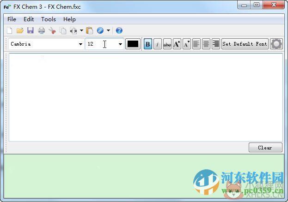
Task: Maximize the FX Chem 3 window
Action: (x=257, y=5)
